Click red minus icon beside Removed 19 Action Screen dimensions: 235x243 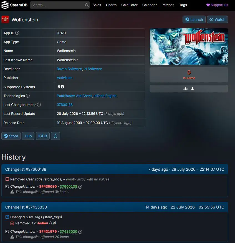12,223
